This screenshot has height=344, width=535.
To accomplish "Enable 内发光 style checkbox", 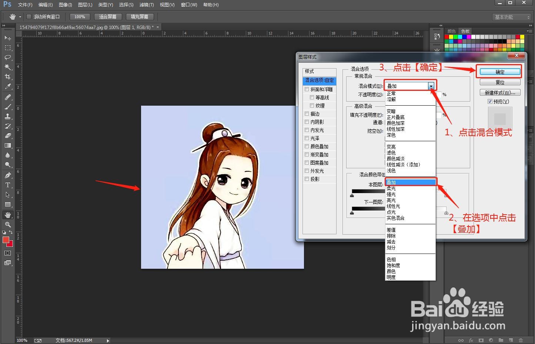I will (x=307, y=130).
